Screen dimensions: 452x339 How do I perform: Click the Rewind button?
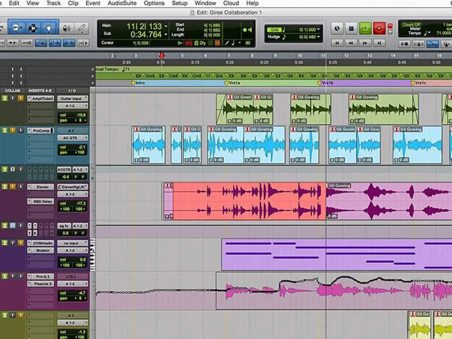click(x=351, y=43)
